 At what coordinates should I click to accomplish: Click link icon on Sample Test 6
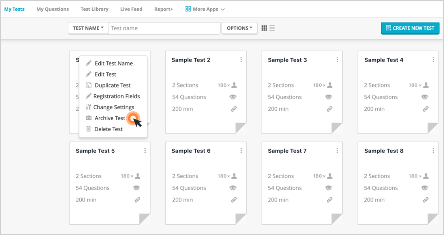tap(234, 200)
